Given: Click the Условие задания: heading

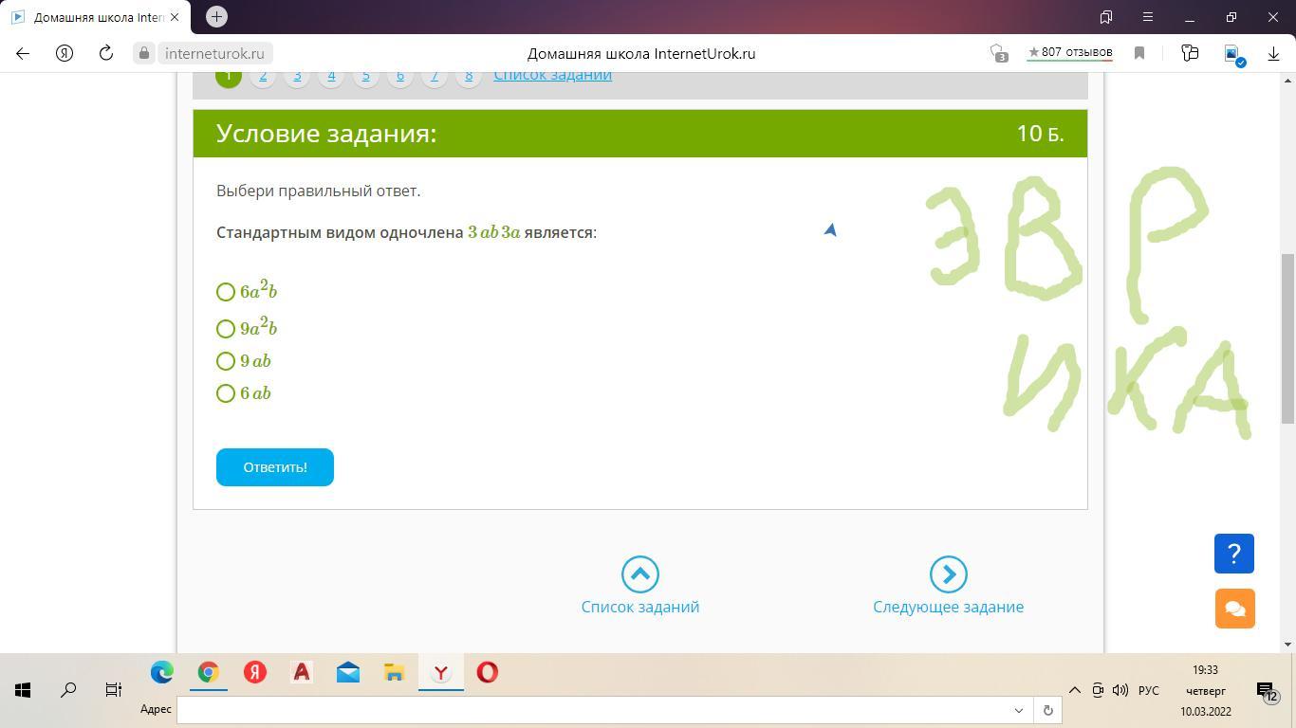Looking at the screenshot, I should [x=326, y=134].
